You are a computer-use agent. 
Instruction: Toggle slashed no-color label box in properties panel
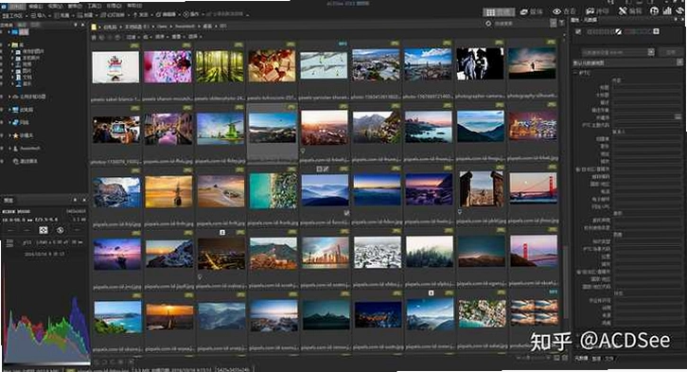tap(618, 31)
